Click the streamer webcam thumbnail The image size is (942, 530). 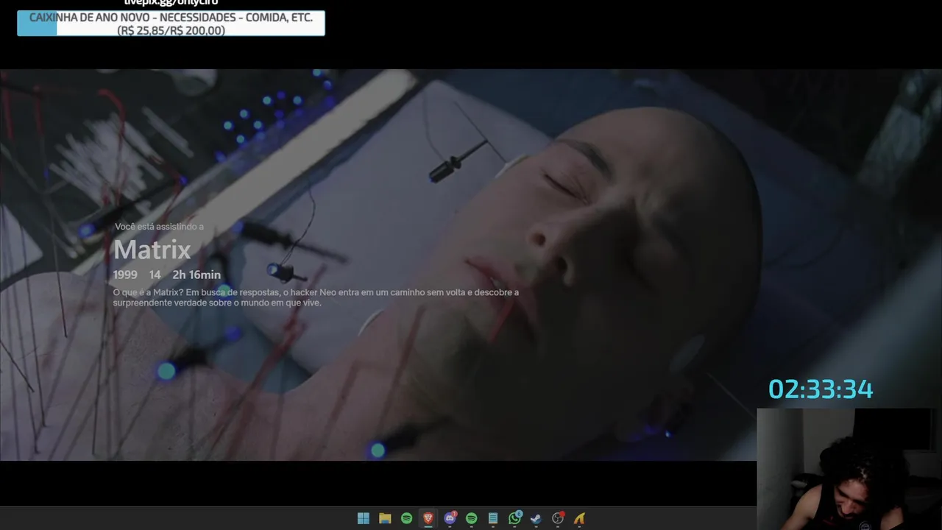pos(849,469)
